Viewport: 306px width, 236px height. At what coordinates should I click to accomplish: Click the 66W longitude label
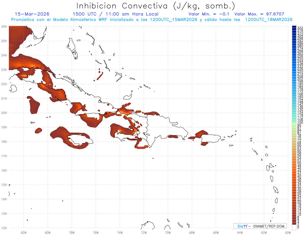(x=216, y=232)
